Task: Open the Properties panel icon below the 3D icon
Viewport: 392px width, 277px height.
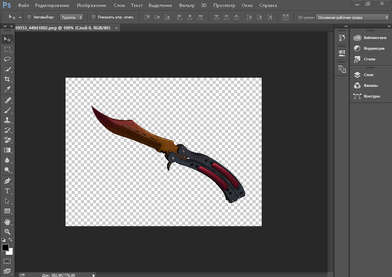Action: click(x=342, y=69)
